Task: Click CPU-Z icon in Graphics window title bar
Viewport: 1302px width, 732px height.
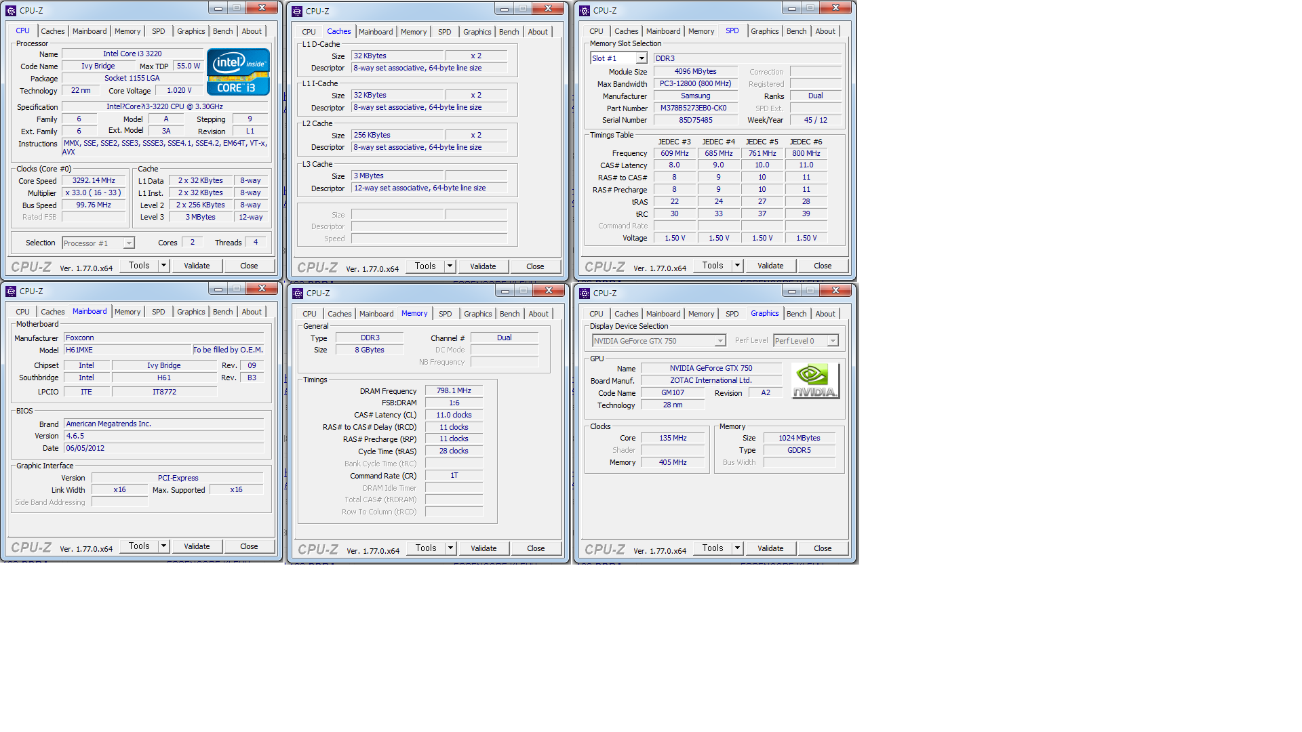Action: pos(585,293)
